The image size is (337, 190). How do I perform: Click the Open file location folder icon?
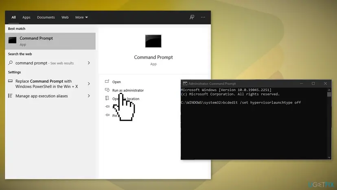coord(107,98)
